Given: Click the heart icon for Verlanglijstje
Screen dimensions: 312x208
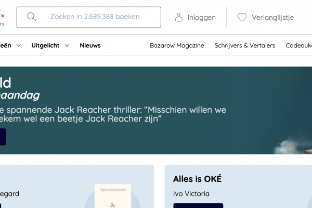Looking at the screenshot, I should [x=242, y=17].
